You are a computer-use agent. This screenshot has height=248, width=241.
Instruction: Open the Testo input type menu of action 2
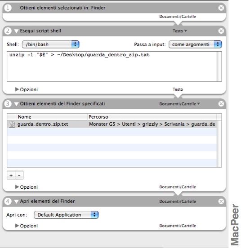click(x=180, y=31)
